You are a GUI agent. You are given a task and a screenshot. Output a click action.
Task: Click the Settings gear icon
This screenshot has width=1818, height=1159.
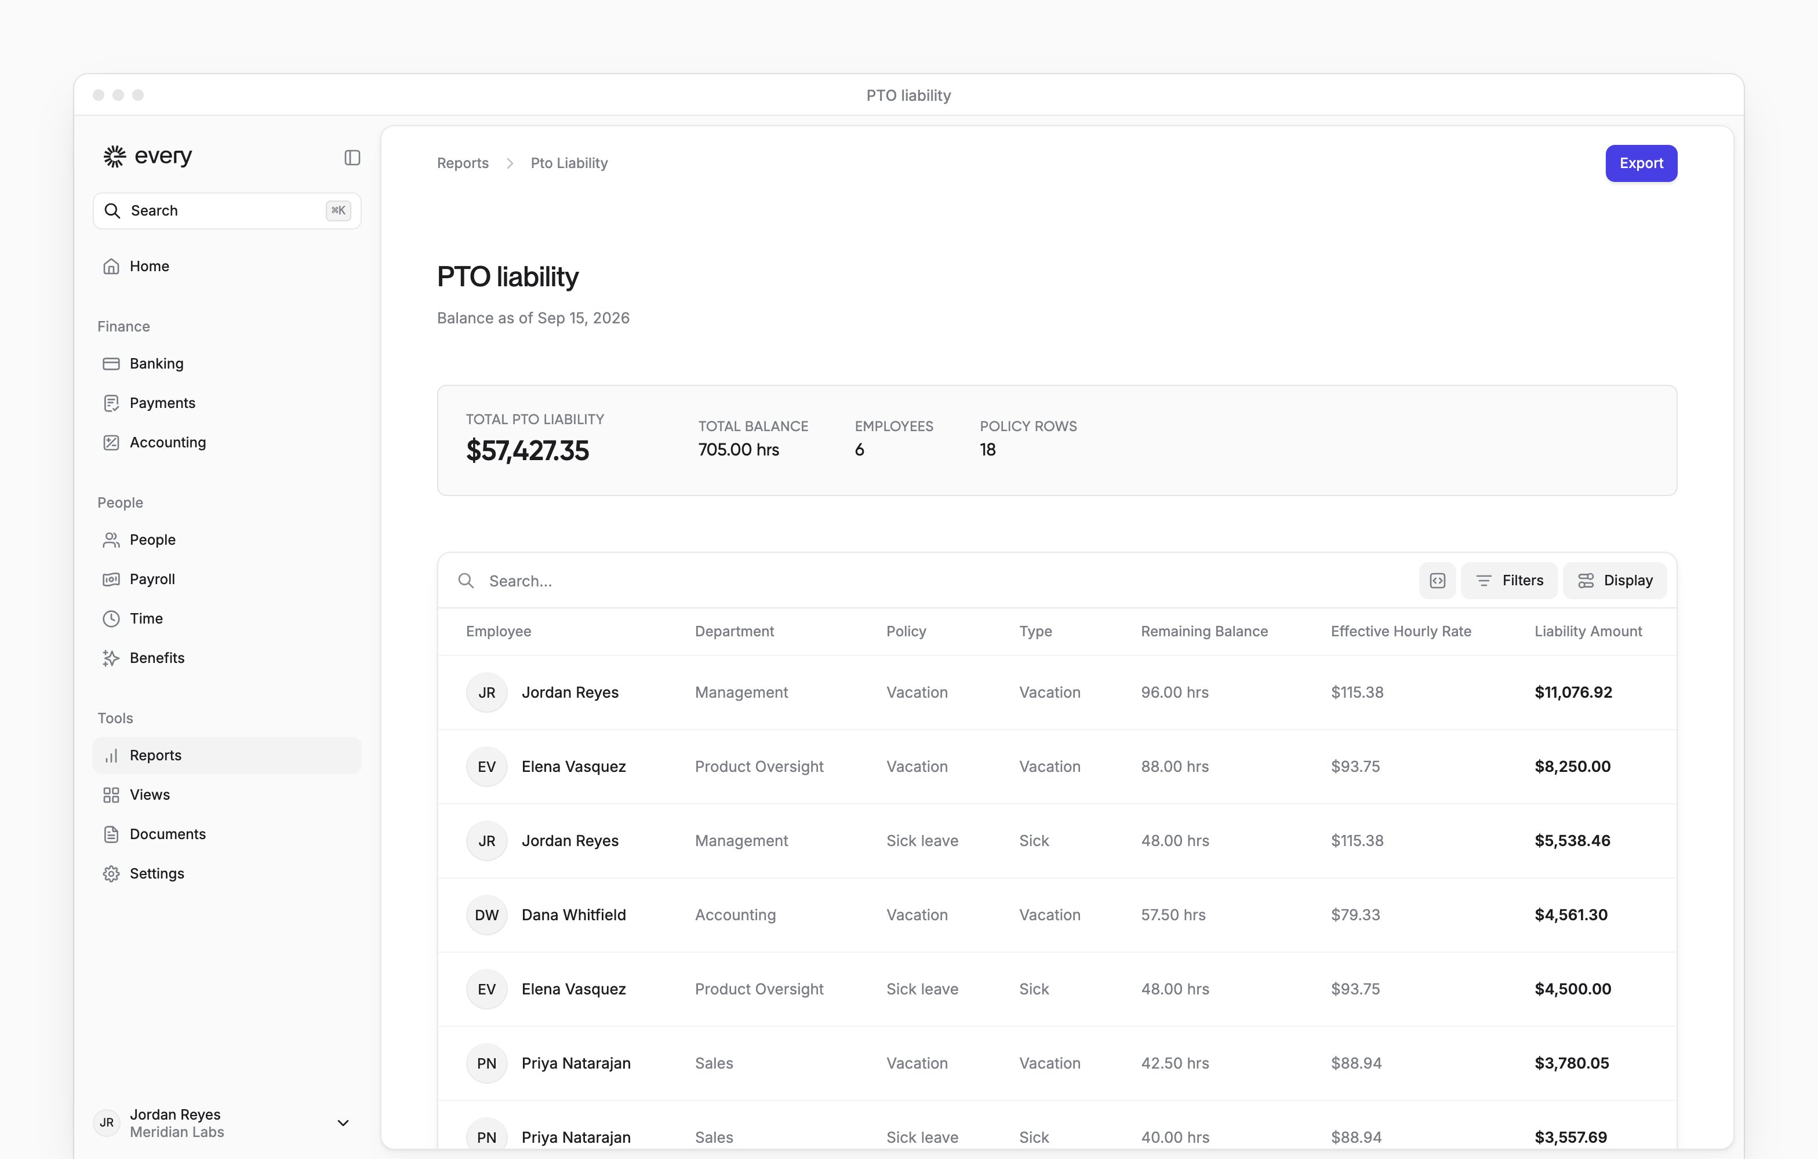pyautogui.click(x=111, y=874)
